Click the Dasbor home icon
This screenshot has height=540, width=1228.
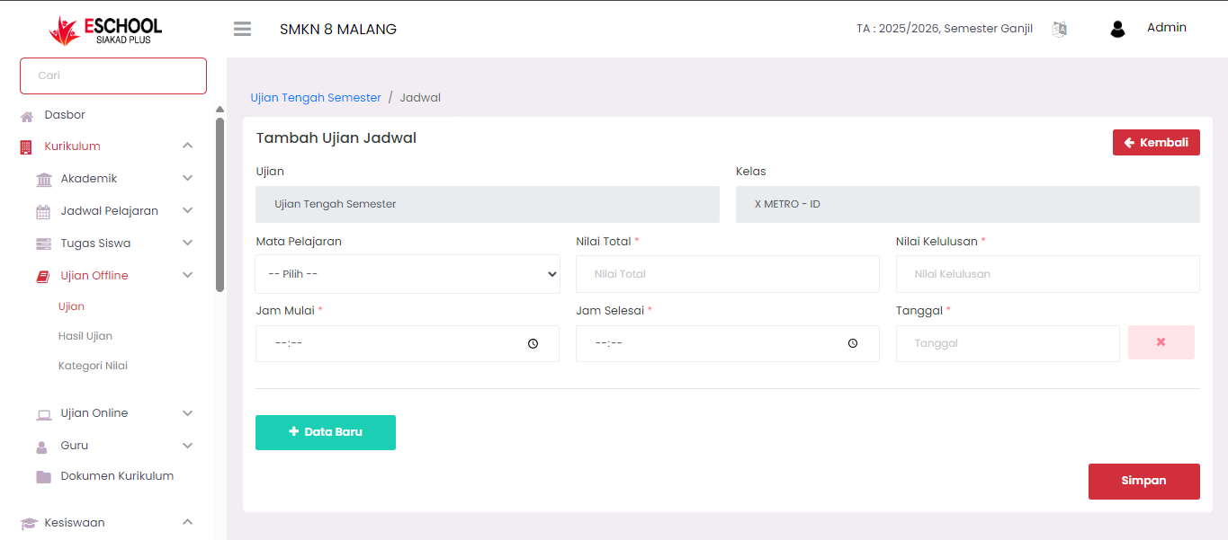pos(27,116)
